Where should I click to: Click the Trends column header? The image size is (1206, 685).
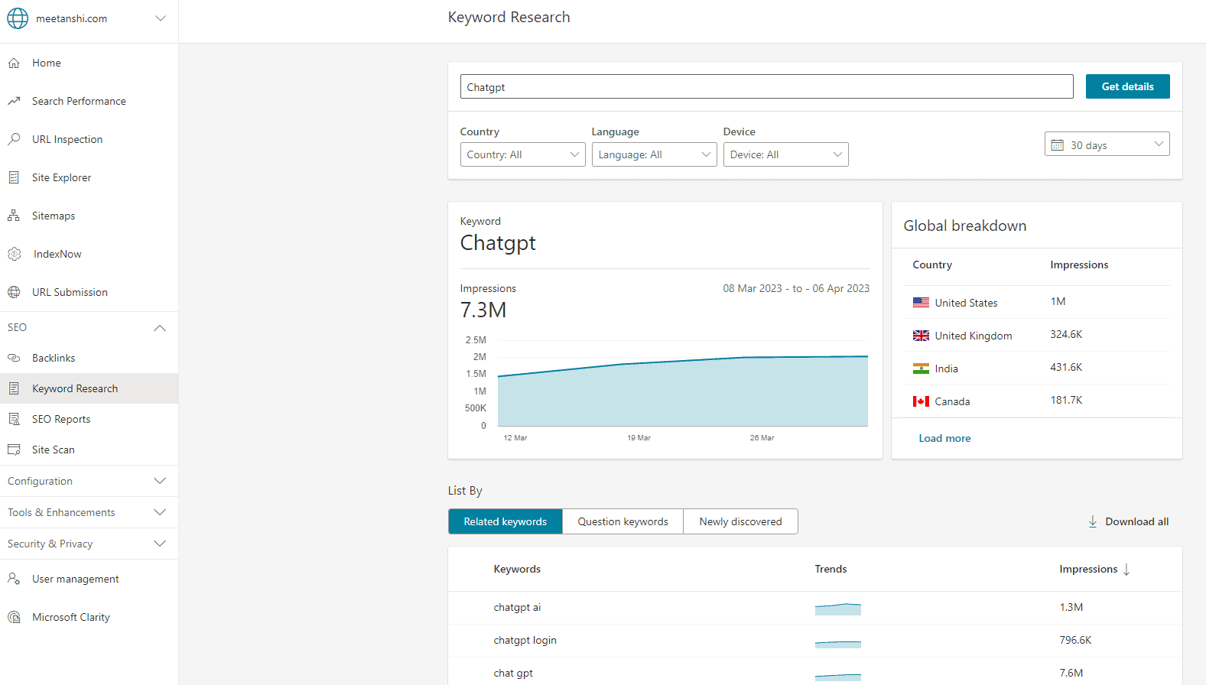831,569
